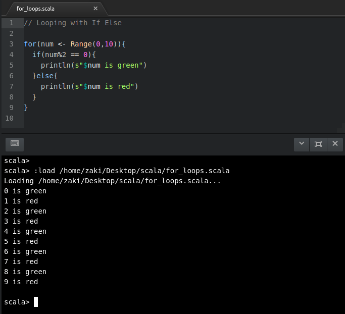345x314 pixels.
Task: Focus the scala prompt at the terminal bottom
Action: (x=21, y=302)
